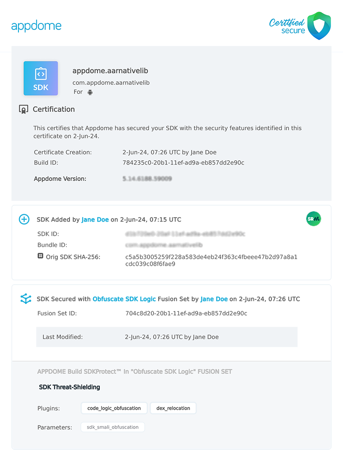
Task: Select the dex_relocation plugin tag
Action: pos(173,408)
